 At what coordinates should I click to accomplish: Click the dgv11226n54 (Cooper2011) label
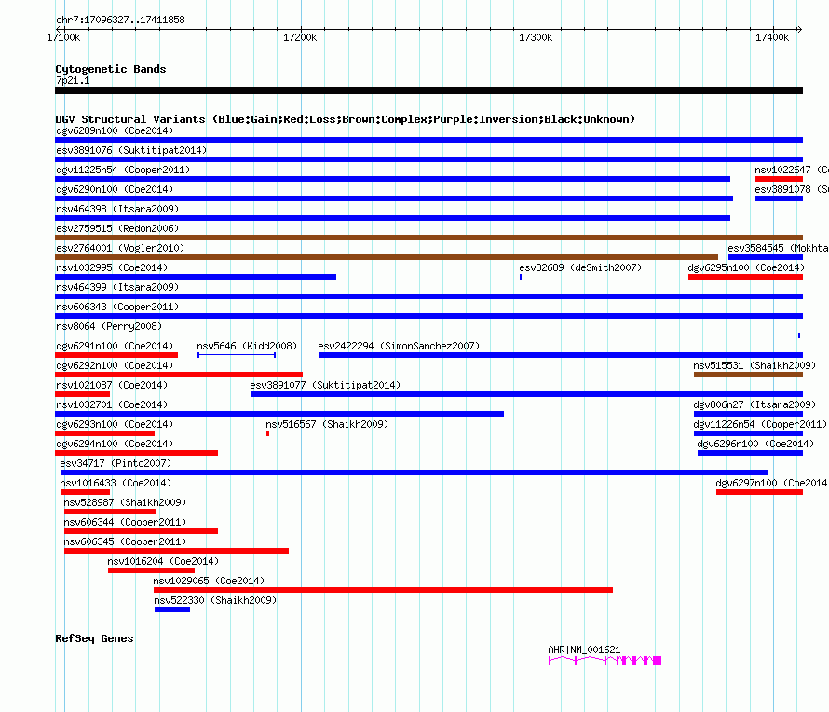pos(760,424)
